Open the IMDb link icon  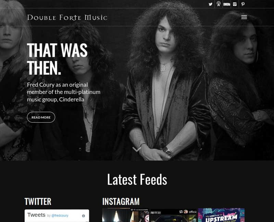227,4
